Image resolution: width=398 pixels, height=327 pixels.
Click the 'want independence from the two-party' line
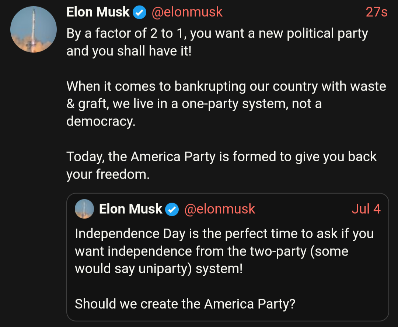[x=212, y=252]
